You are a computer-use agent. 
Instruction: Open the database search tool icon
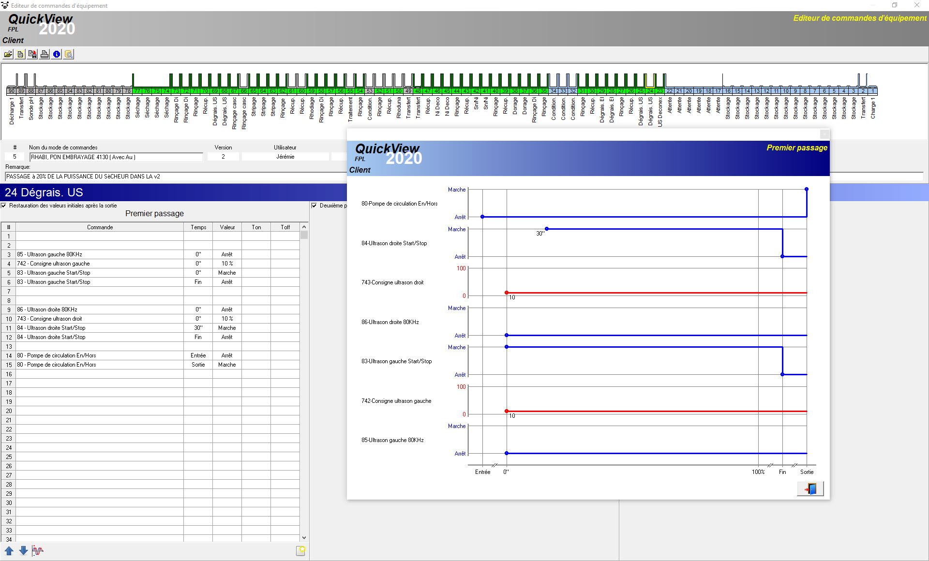coord(69,54)
